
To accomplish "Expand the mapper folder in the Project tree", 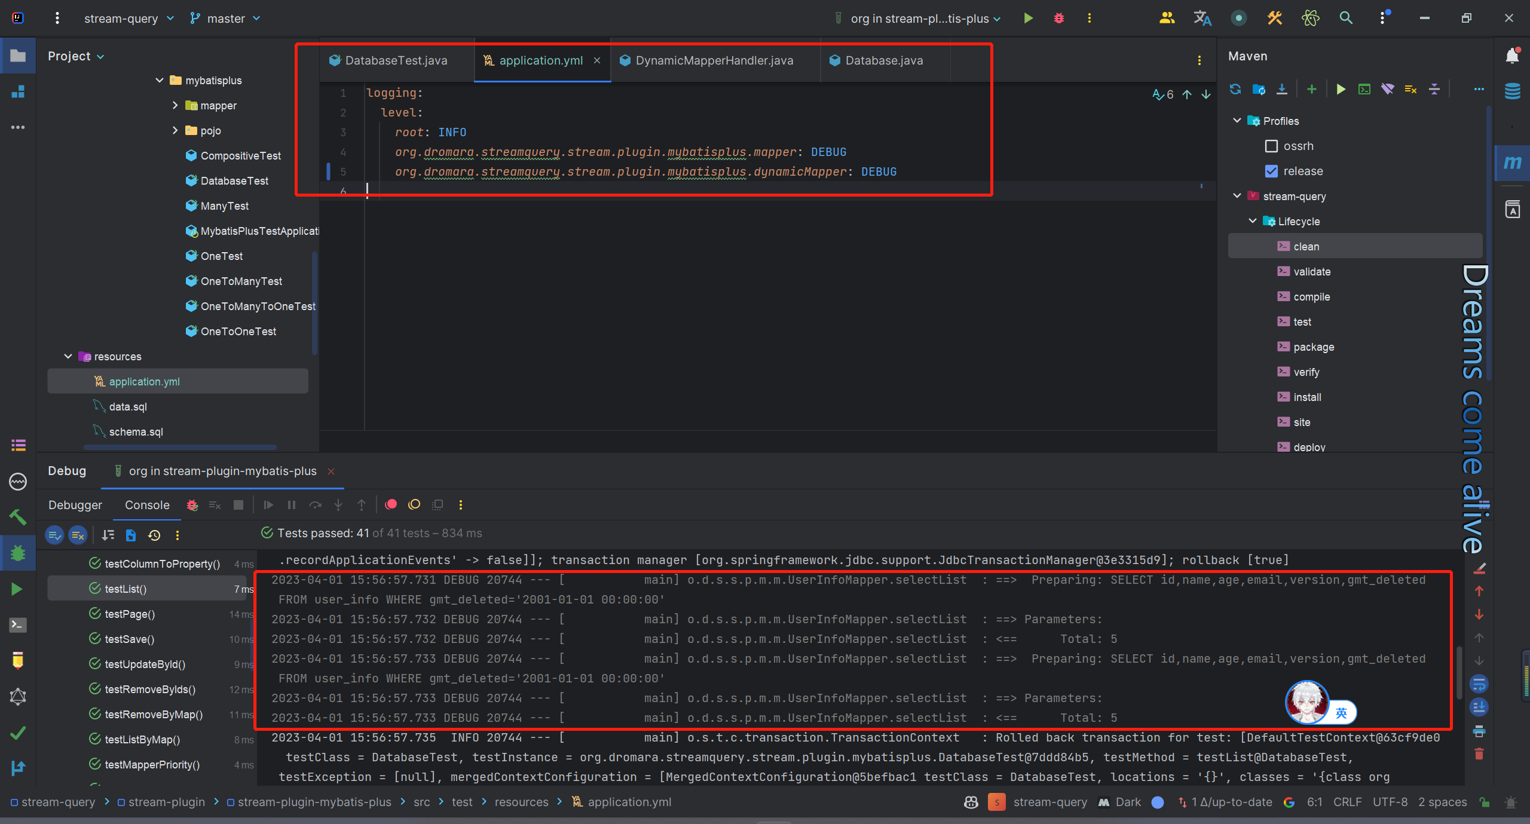I will pyautogui.click(x=175, y=106).
